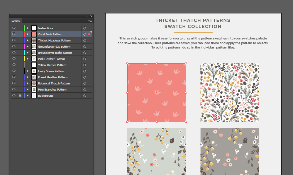Click the red selected-art indicator on Coral Buds Pattern
The height and width of the screenshot is (175, 293).
tap(89, 34)
